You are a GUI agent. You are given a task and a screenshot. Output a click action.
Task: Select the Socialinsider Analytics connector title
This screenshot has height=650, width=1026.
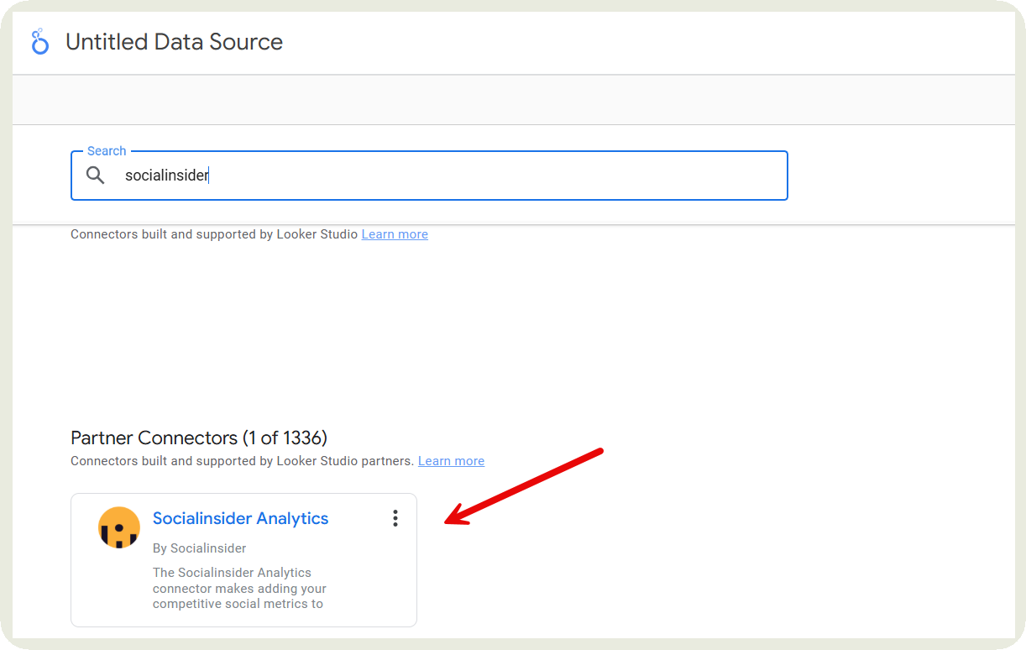pos(240,519)
